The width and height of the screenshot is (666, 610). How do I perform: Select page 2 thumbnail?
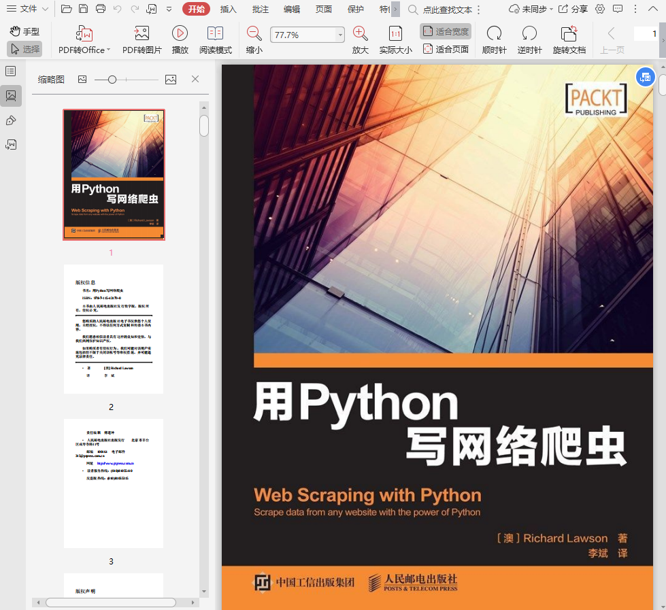point(114,329)
